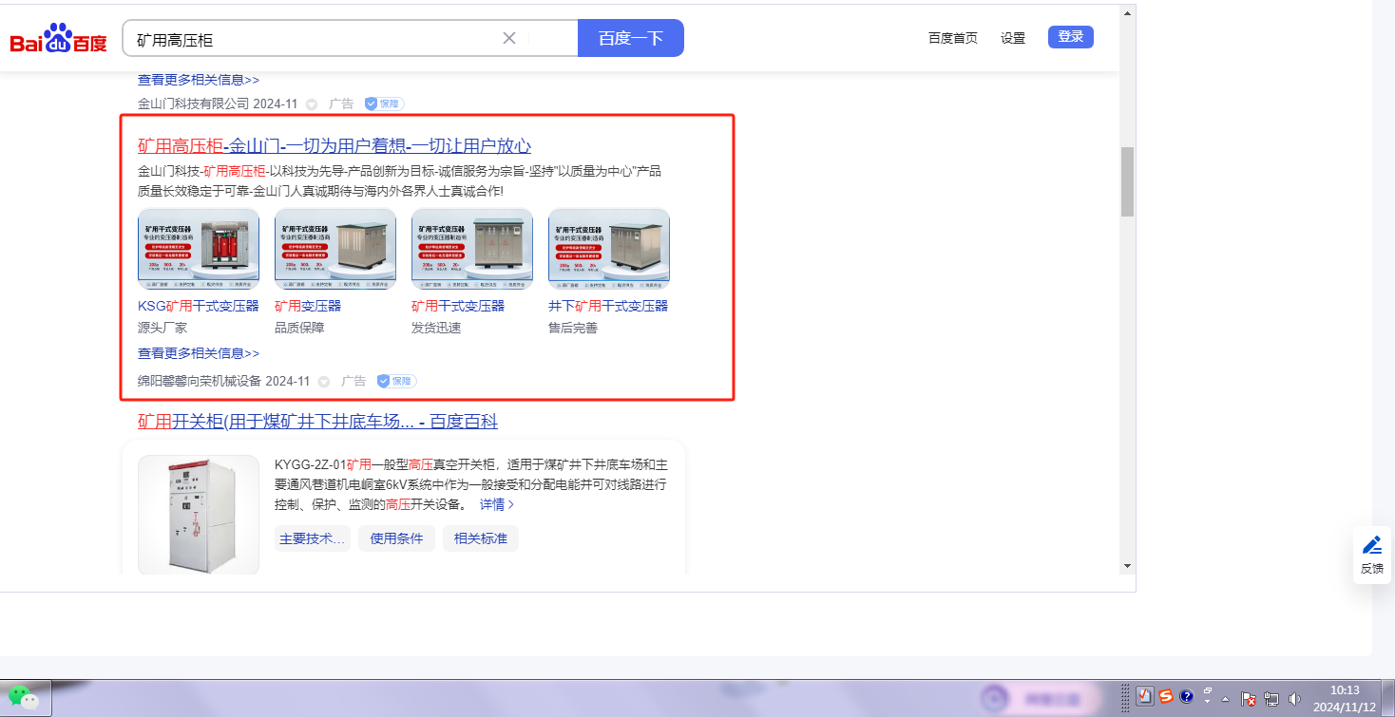This screenshot has height=717, width=1395.
Task: Click the 源头厂家 caption
Action: click(162, 328)
